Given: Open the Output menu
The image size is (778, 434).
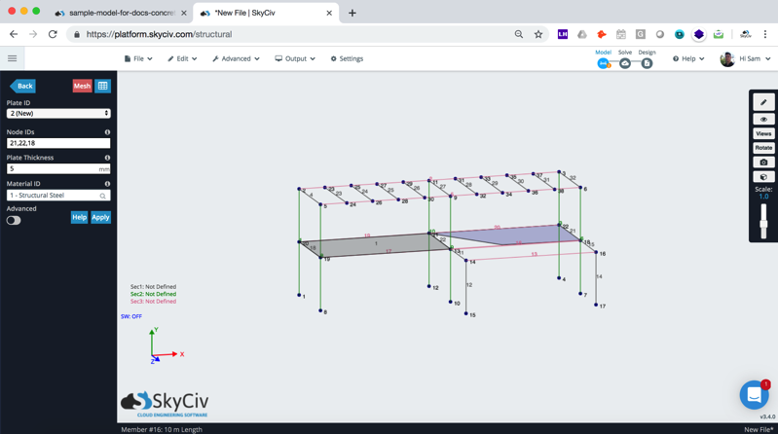Looking at the screenshot, I should (x=295, y=58).
